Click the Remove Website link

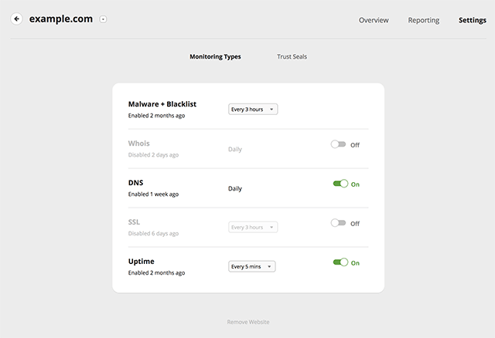click(248, 322)
